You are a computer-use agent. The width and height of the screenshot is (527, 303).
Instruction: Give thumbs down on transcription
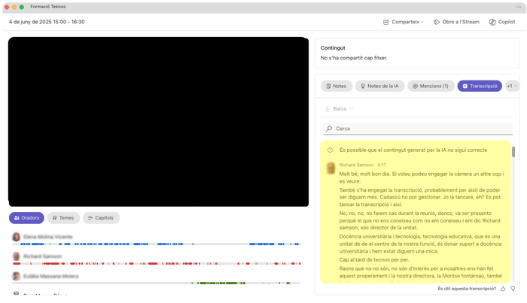[513, 289]
